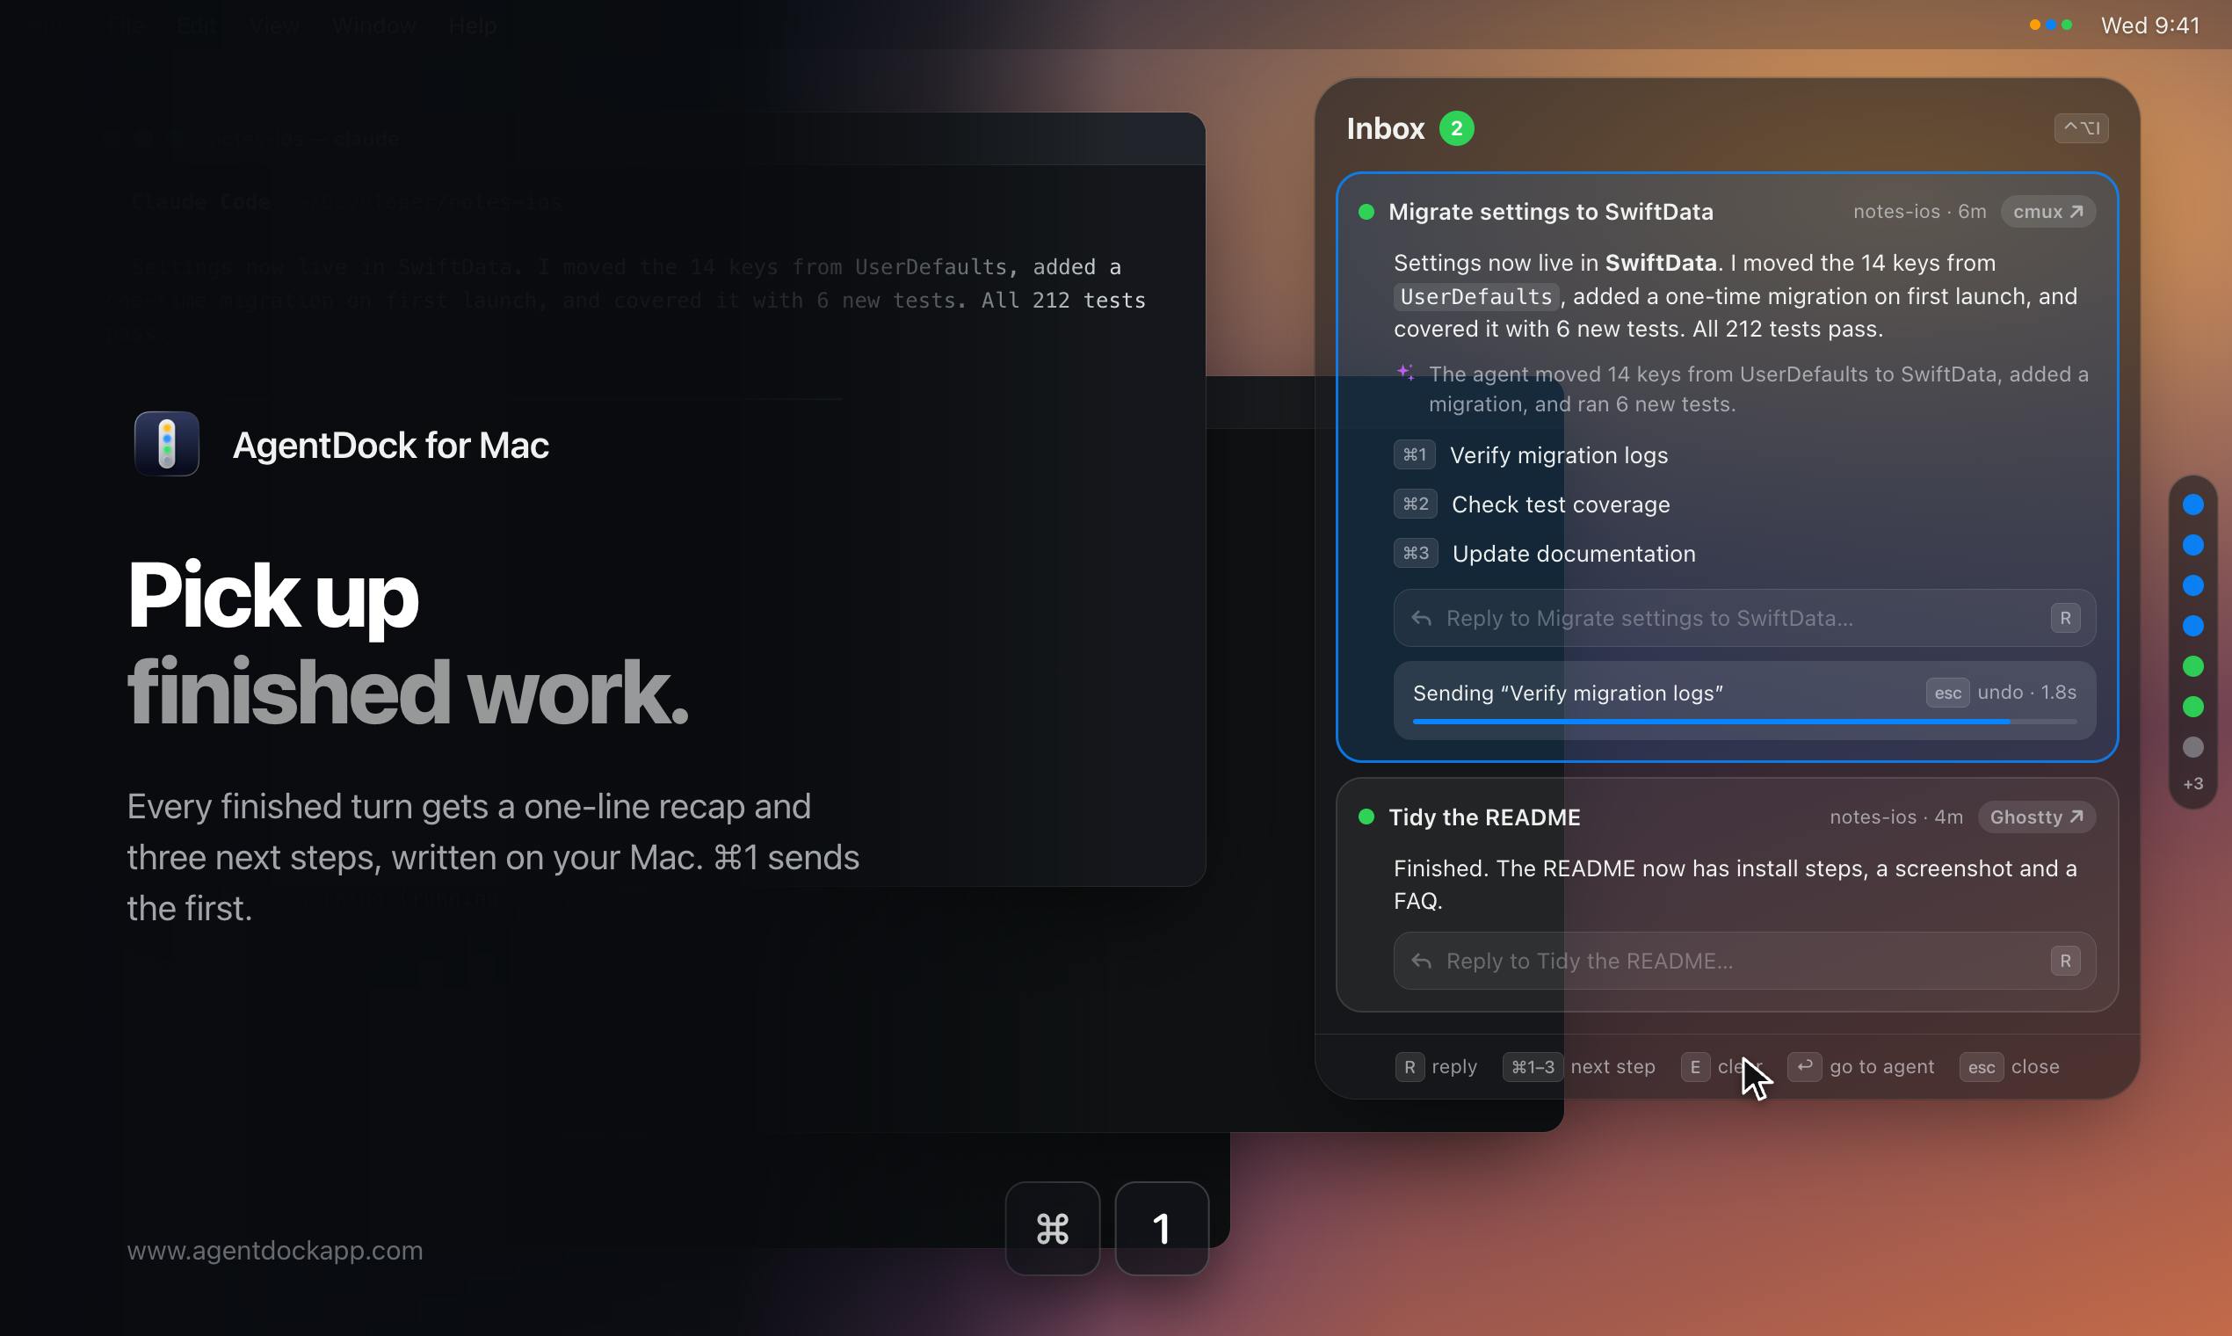The image size is (2232, 1336).
Task: Choose the Check test coverage step
Action: click(x=1560, y=505)
